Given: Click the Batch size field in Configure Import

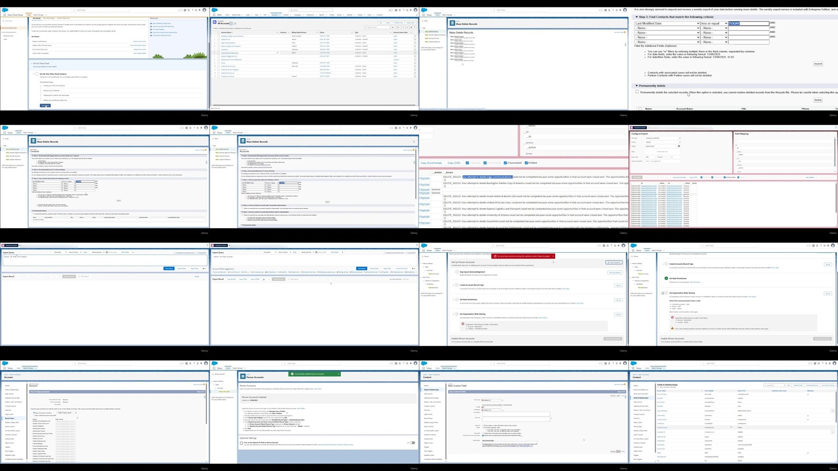Looking at the screenshot, I should pos(649,157).
